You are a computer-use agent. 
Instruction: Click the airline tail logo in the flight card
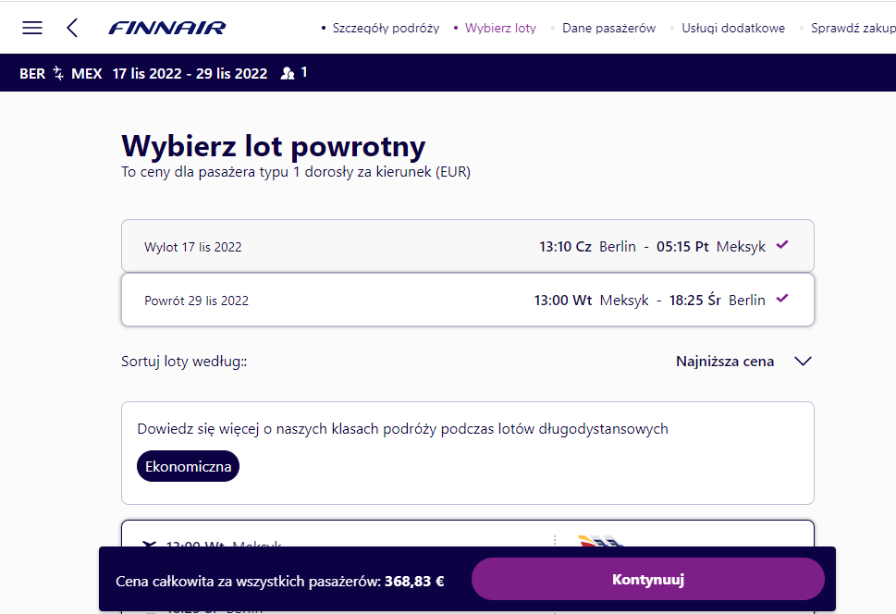(x=600, y=541)
